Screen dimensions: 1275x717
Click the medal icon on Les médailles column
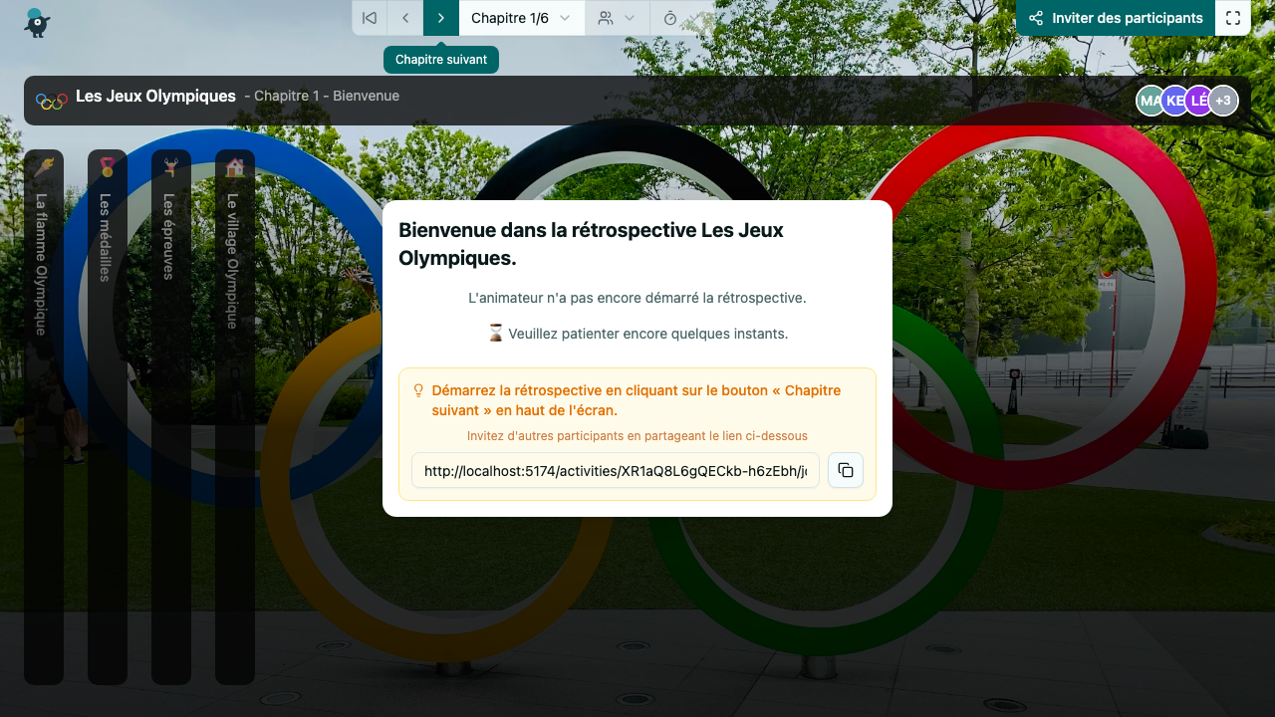coord(108,164)
